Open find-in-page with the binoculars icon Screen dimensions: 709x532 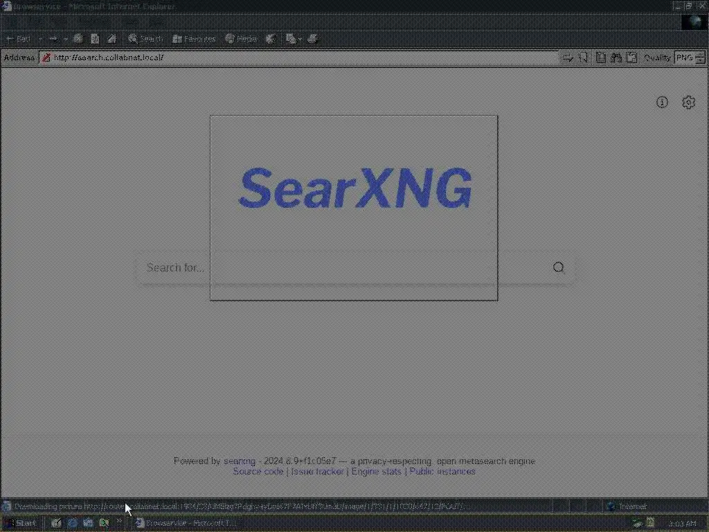pyautogui.click(x=616, y=57)
